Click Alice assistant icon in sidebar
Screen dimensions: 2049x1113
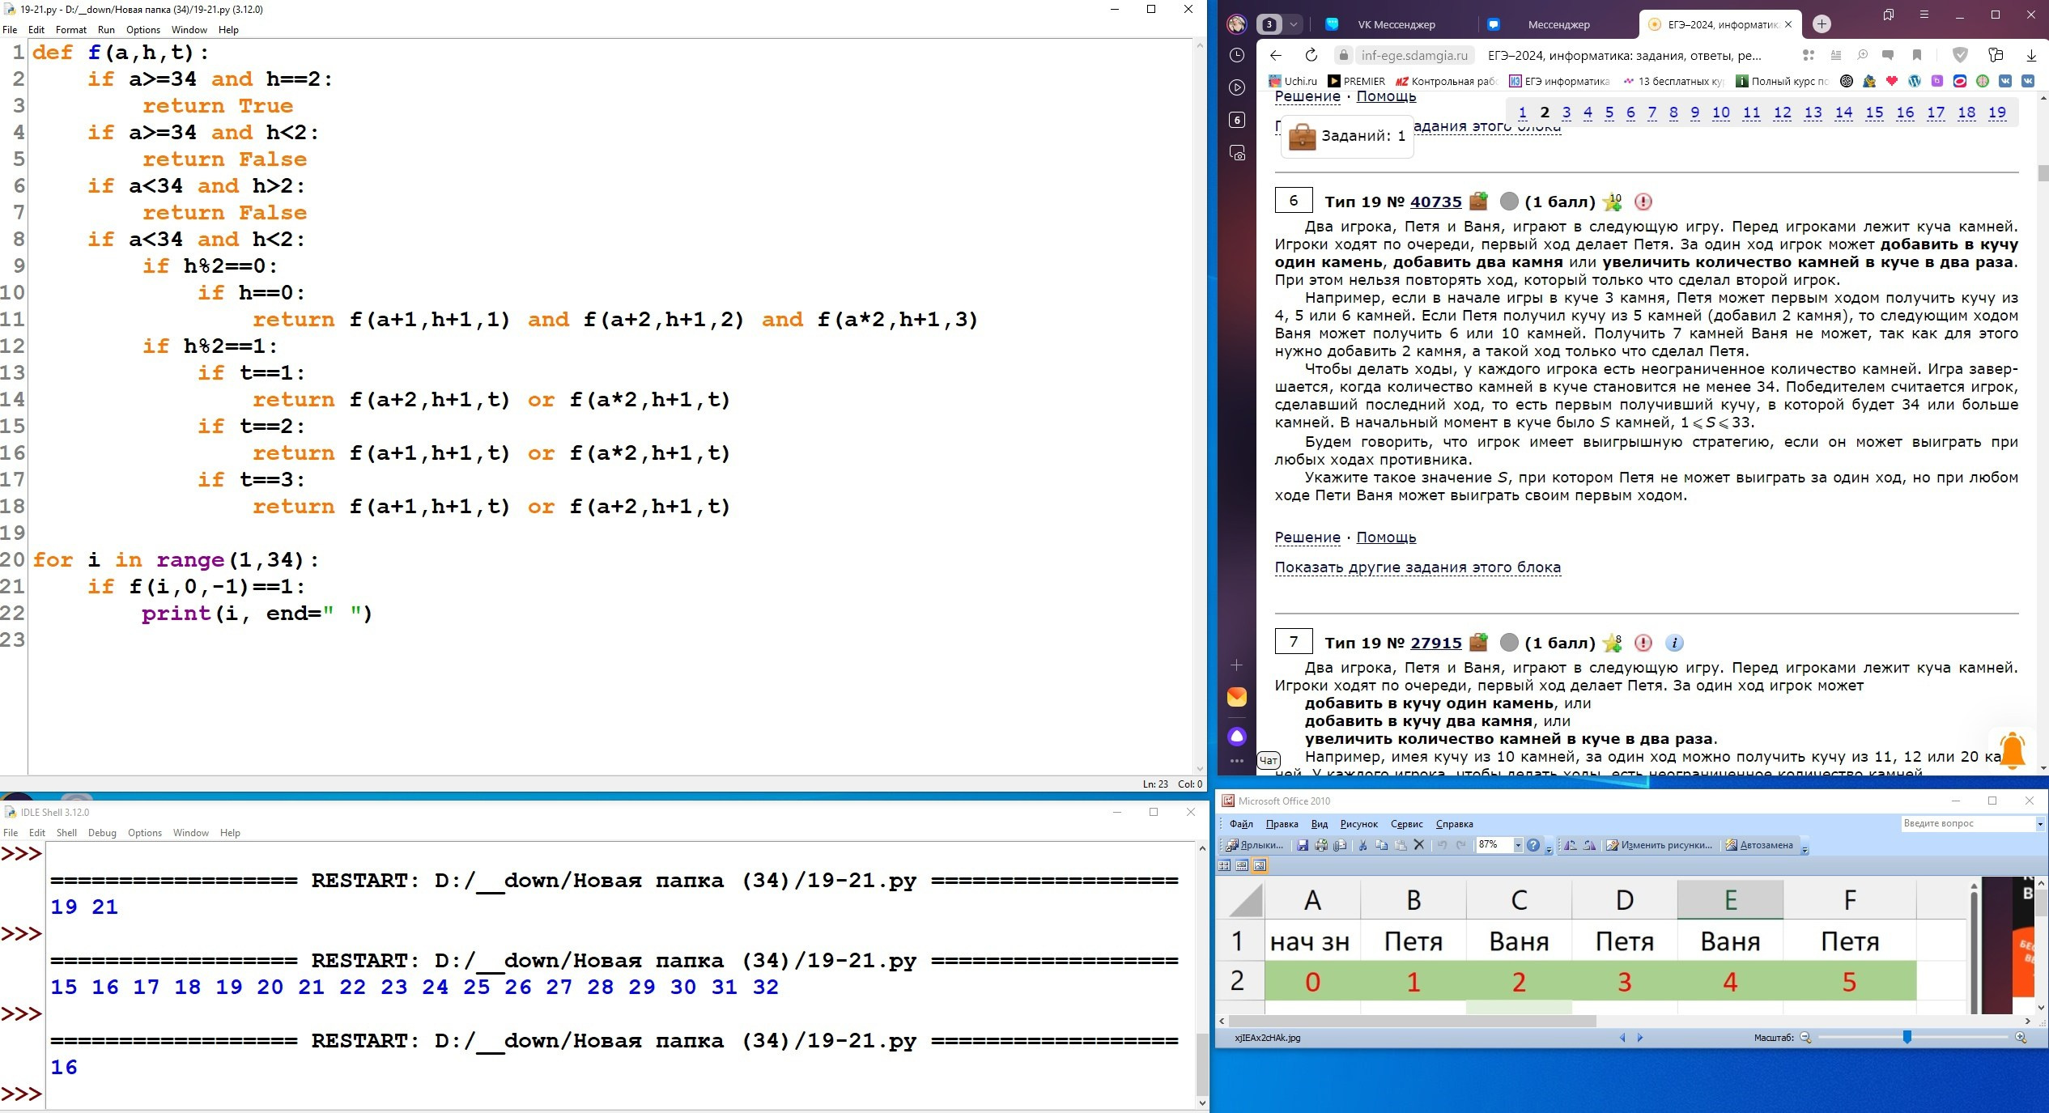click(x=1237, y=736)
